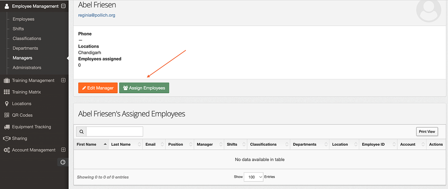448x189 pixels.
Task: Click the Training Management briefcase icon
Action: (x=7, y=80)
